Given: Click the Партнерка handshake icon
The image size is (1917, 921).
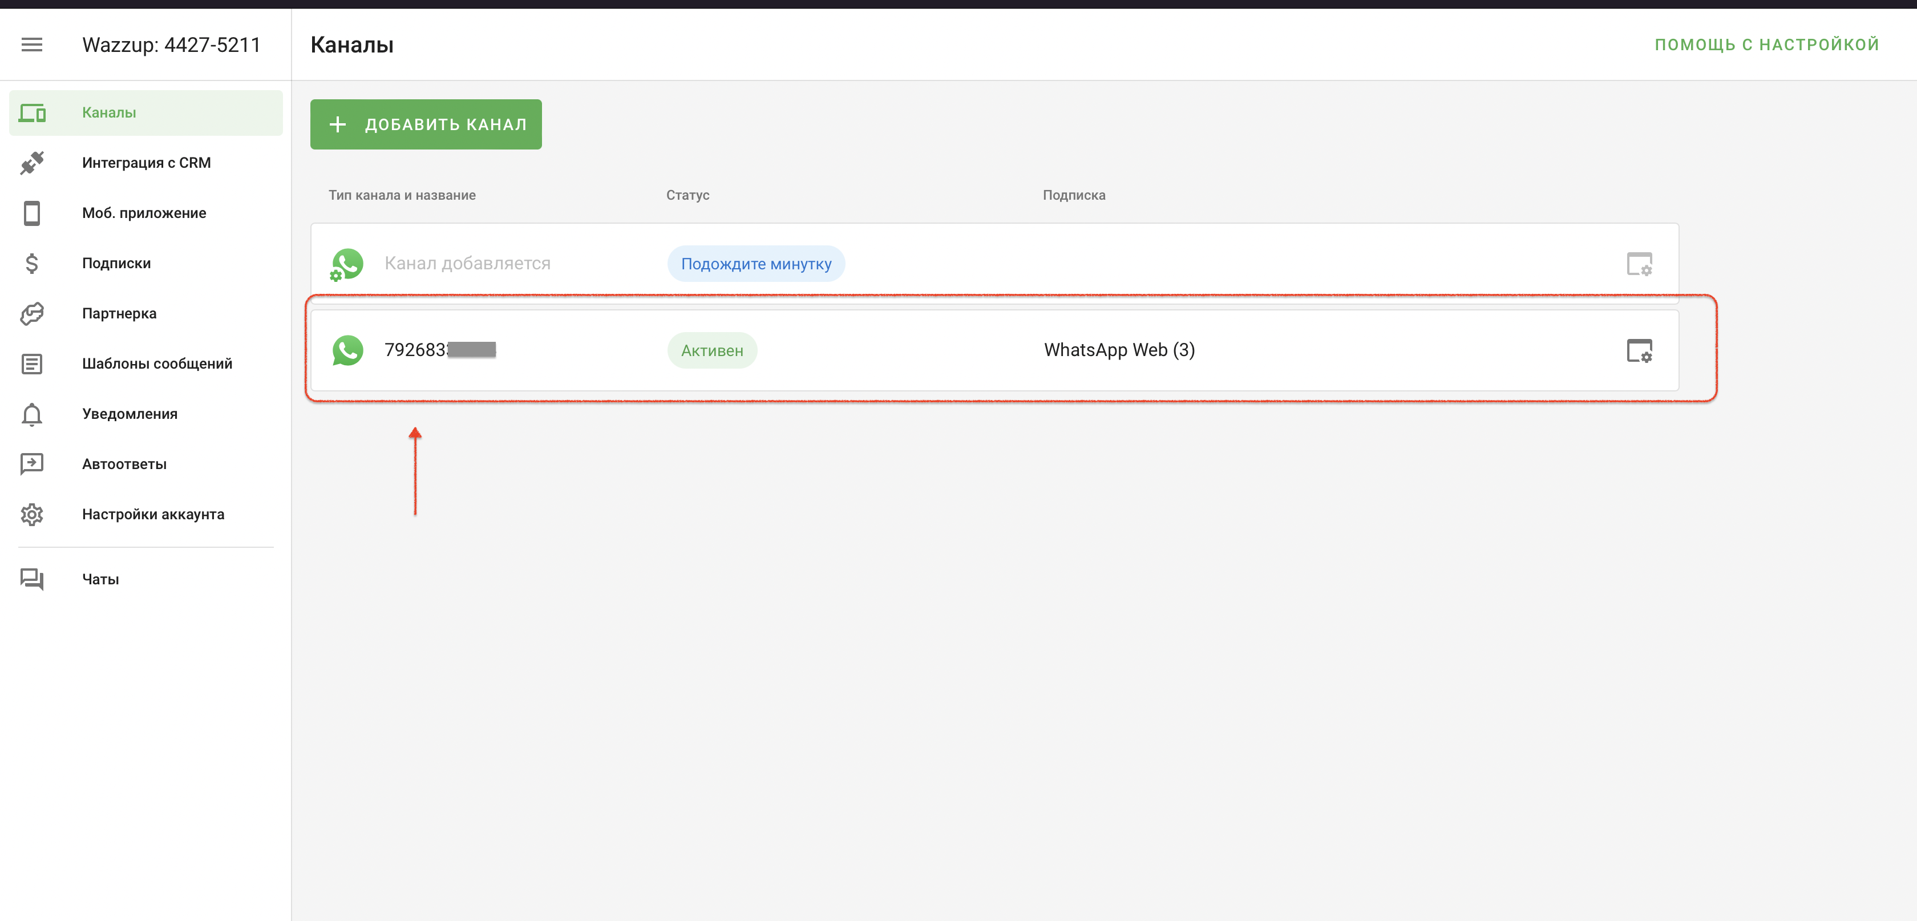Looking at the screenshot, I should pyautogui.click(x=32, y=313).
